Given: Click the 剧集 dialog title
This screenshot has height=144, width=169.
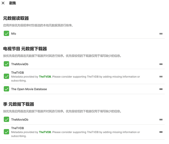Looking at the screenshot, I should coord(12,3).
